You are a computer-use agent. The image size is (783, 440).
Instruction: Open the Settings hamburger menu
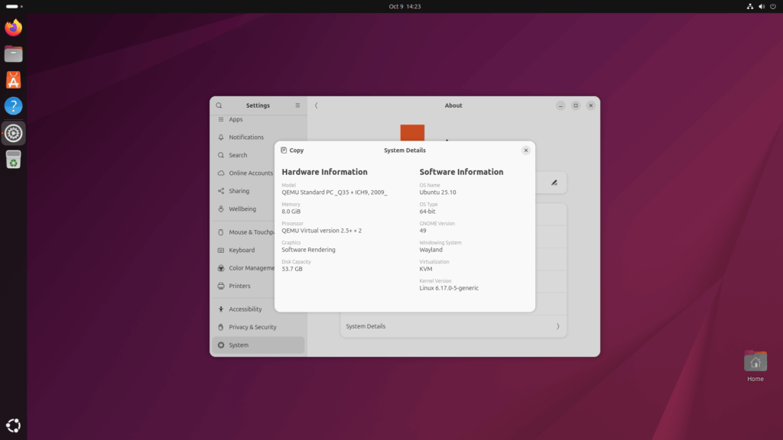pos(297,105)
